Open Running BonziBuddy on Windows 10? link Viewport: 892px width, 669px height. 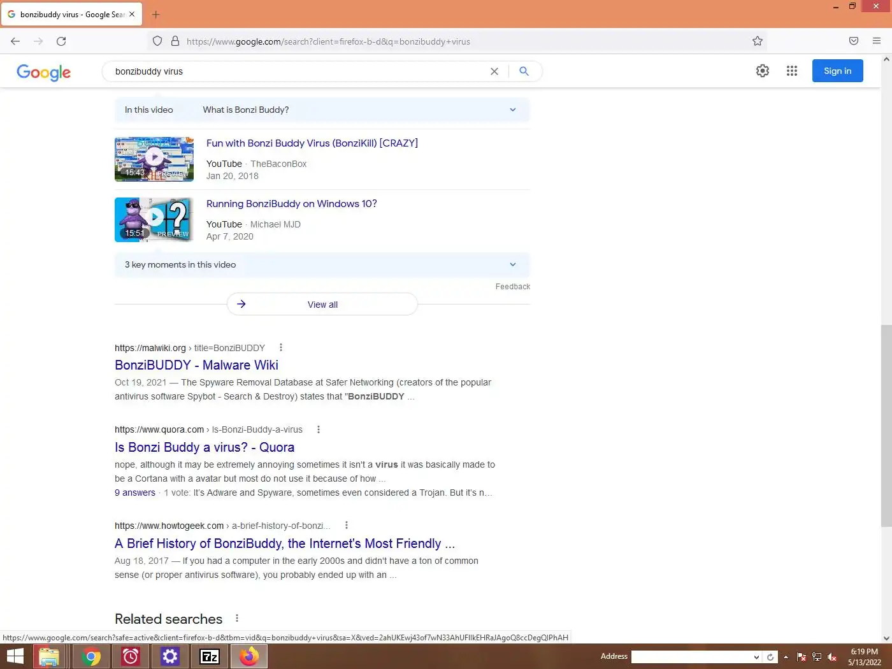pyautogui.click(x=292, y=204)
